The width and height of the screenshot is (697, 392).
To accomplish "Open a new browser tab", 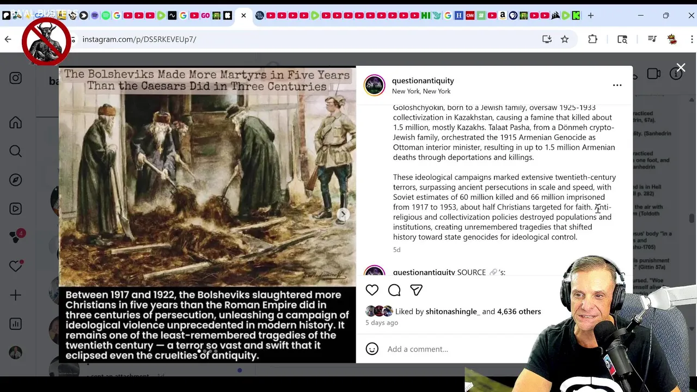I will 591,16.
